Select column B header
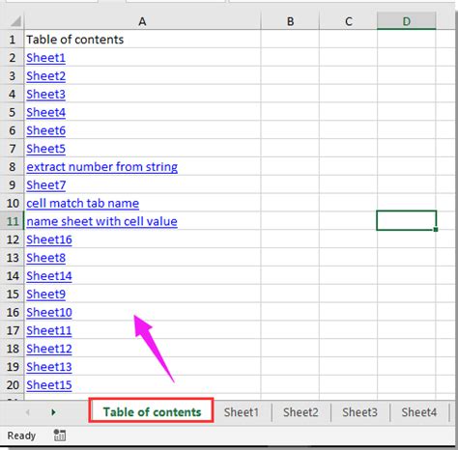Viewport: 458px width, 450px height. coord(290,21)
